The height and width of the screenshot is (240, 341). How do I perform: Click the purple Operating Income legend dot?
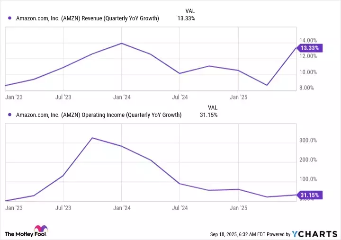click(x=10, y=115)
